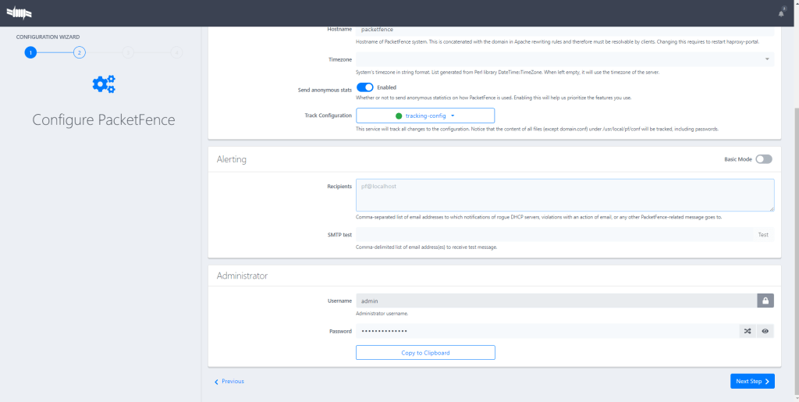Click the Previous link

(229, 382)
